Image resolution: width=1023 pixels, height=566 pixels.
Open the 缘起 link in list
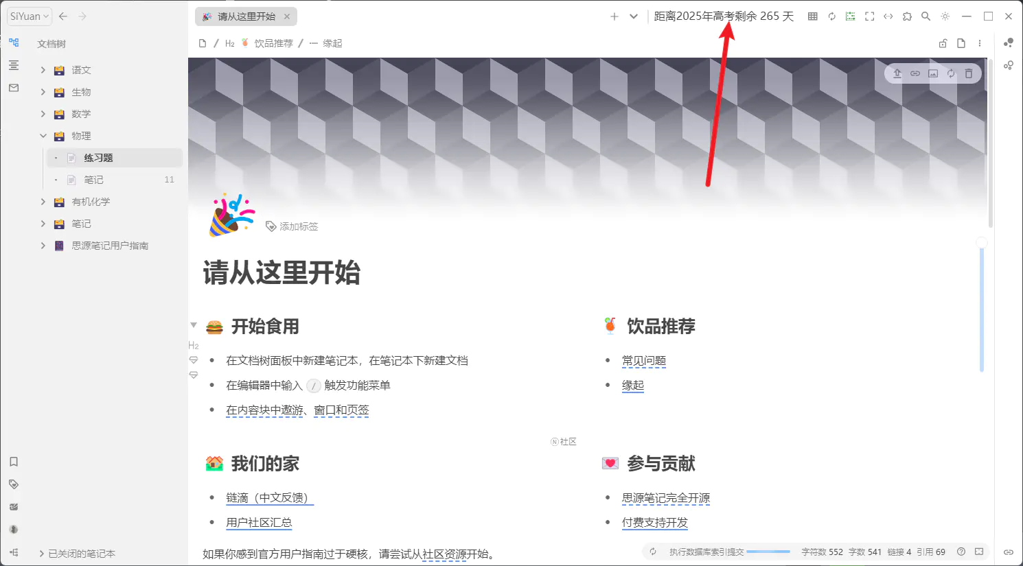[x=633, y=386]
